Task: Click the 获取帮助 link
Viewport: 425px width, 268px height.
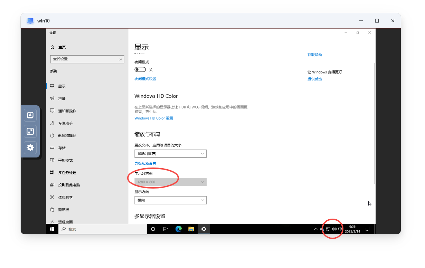Action: click(314, 55)
